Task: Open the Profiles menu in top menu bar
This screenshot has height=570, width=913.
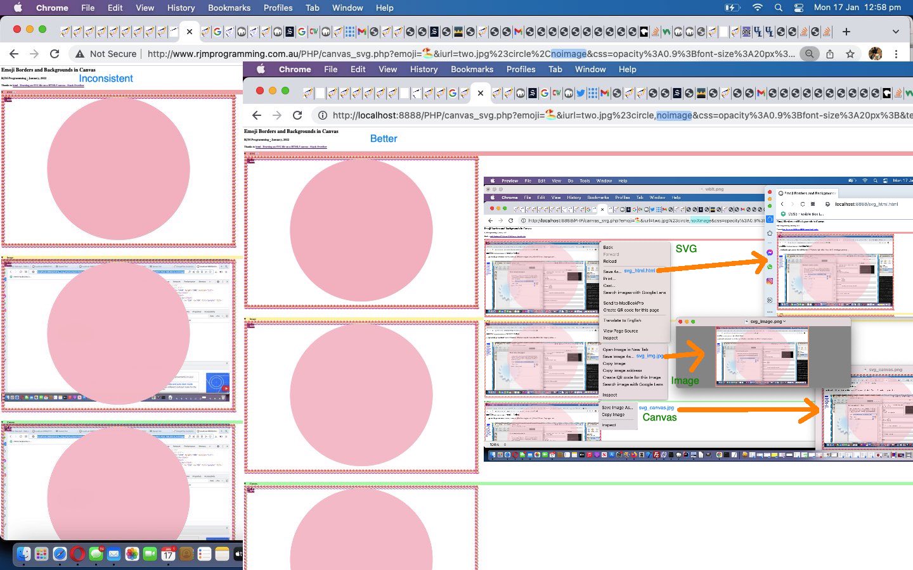Action: click(x=278, y=8)
